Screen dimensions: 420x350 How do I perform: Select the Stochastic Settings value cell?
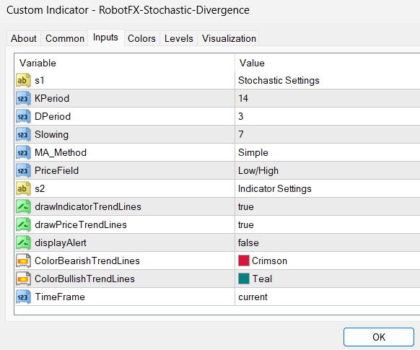[328, 80]
